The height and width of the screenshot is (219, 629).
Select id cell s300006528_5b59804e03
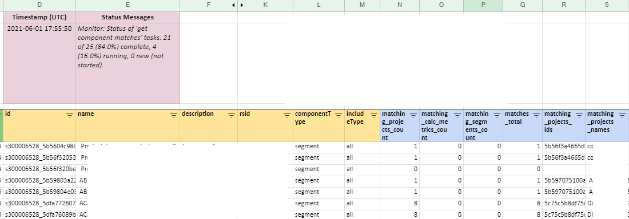[39, 192]
